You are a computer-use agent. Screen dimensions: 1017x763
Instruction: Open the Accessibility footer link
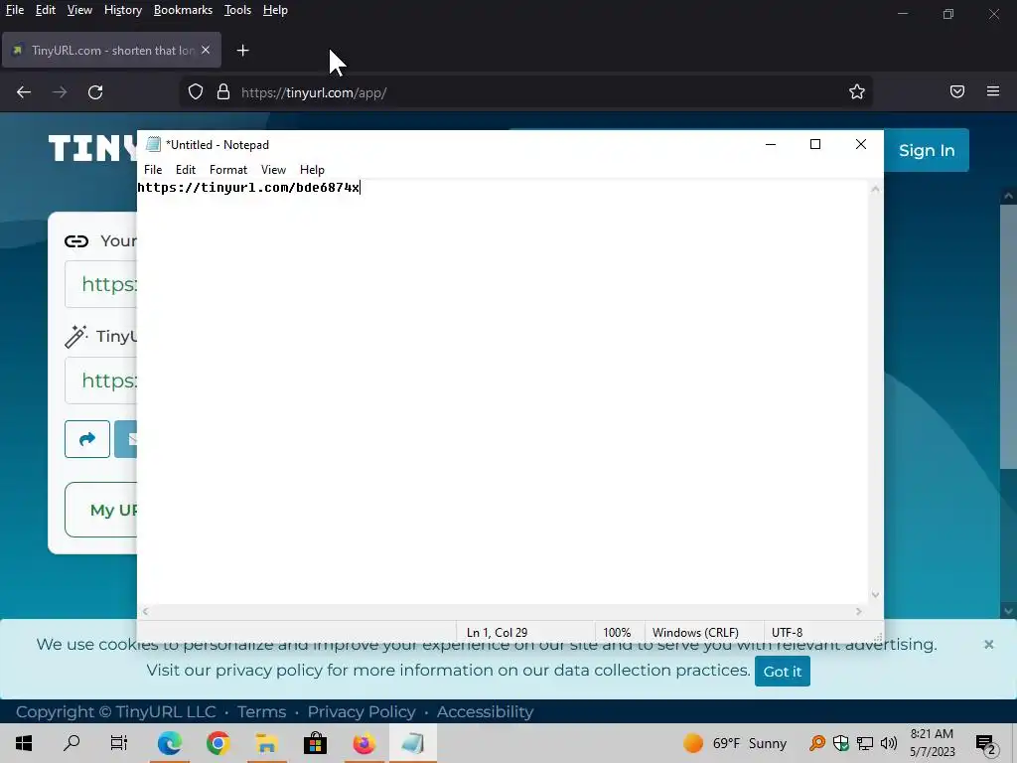click(485, 711)
